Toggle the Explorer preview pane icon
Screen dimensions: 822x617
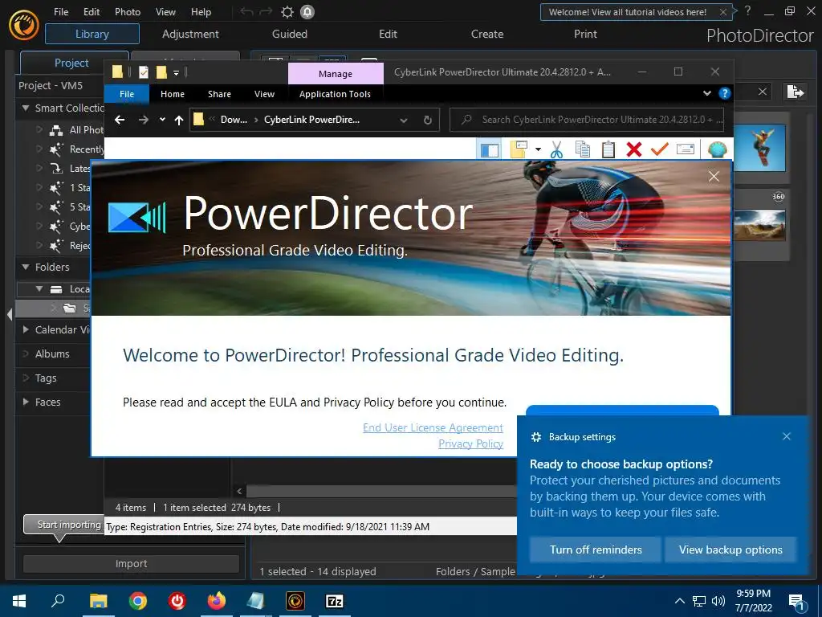click(490, 149)
